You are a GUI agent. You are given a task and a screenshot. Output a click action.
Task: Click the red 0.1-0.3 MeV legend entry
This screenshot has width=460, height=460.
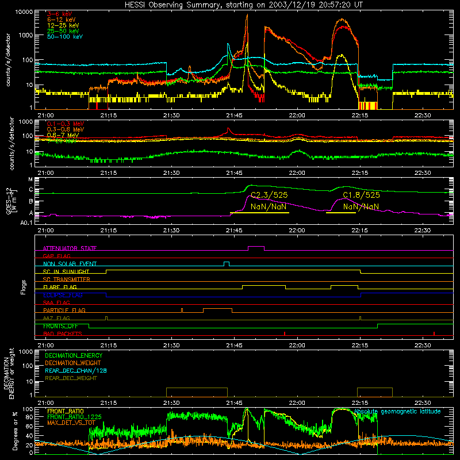[65, 124]
